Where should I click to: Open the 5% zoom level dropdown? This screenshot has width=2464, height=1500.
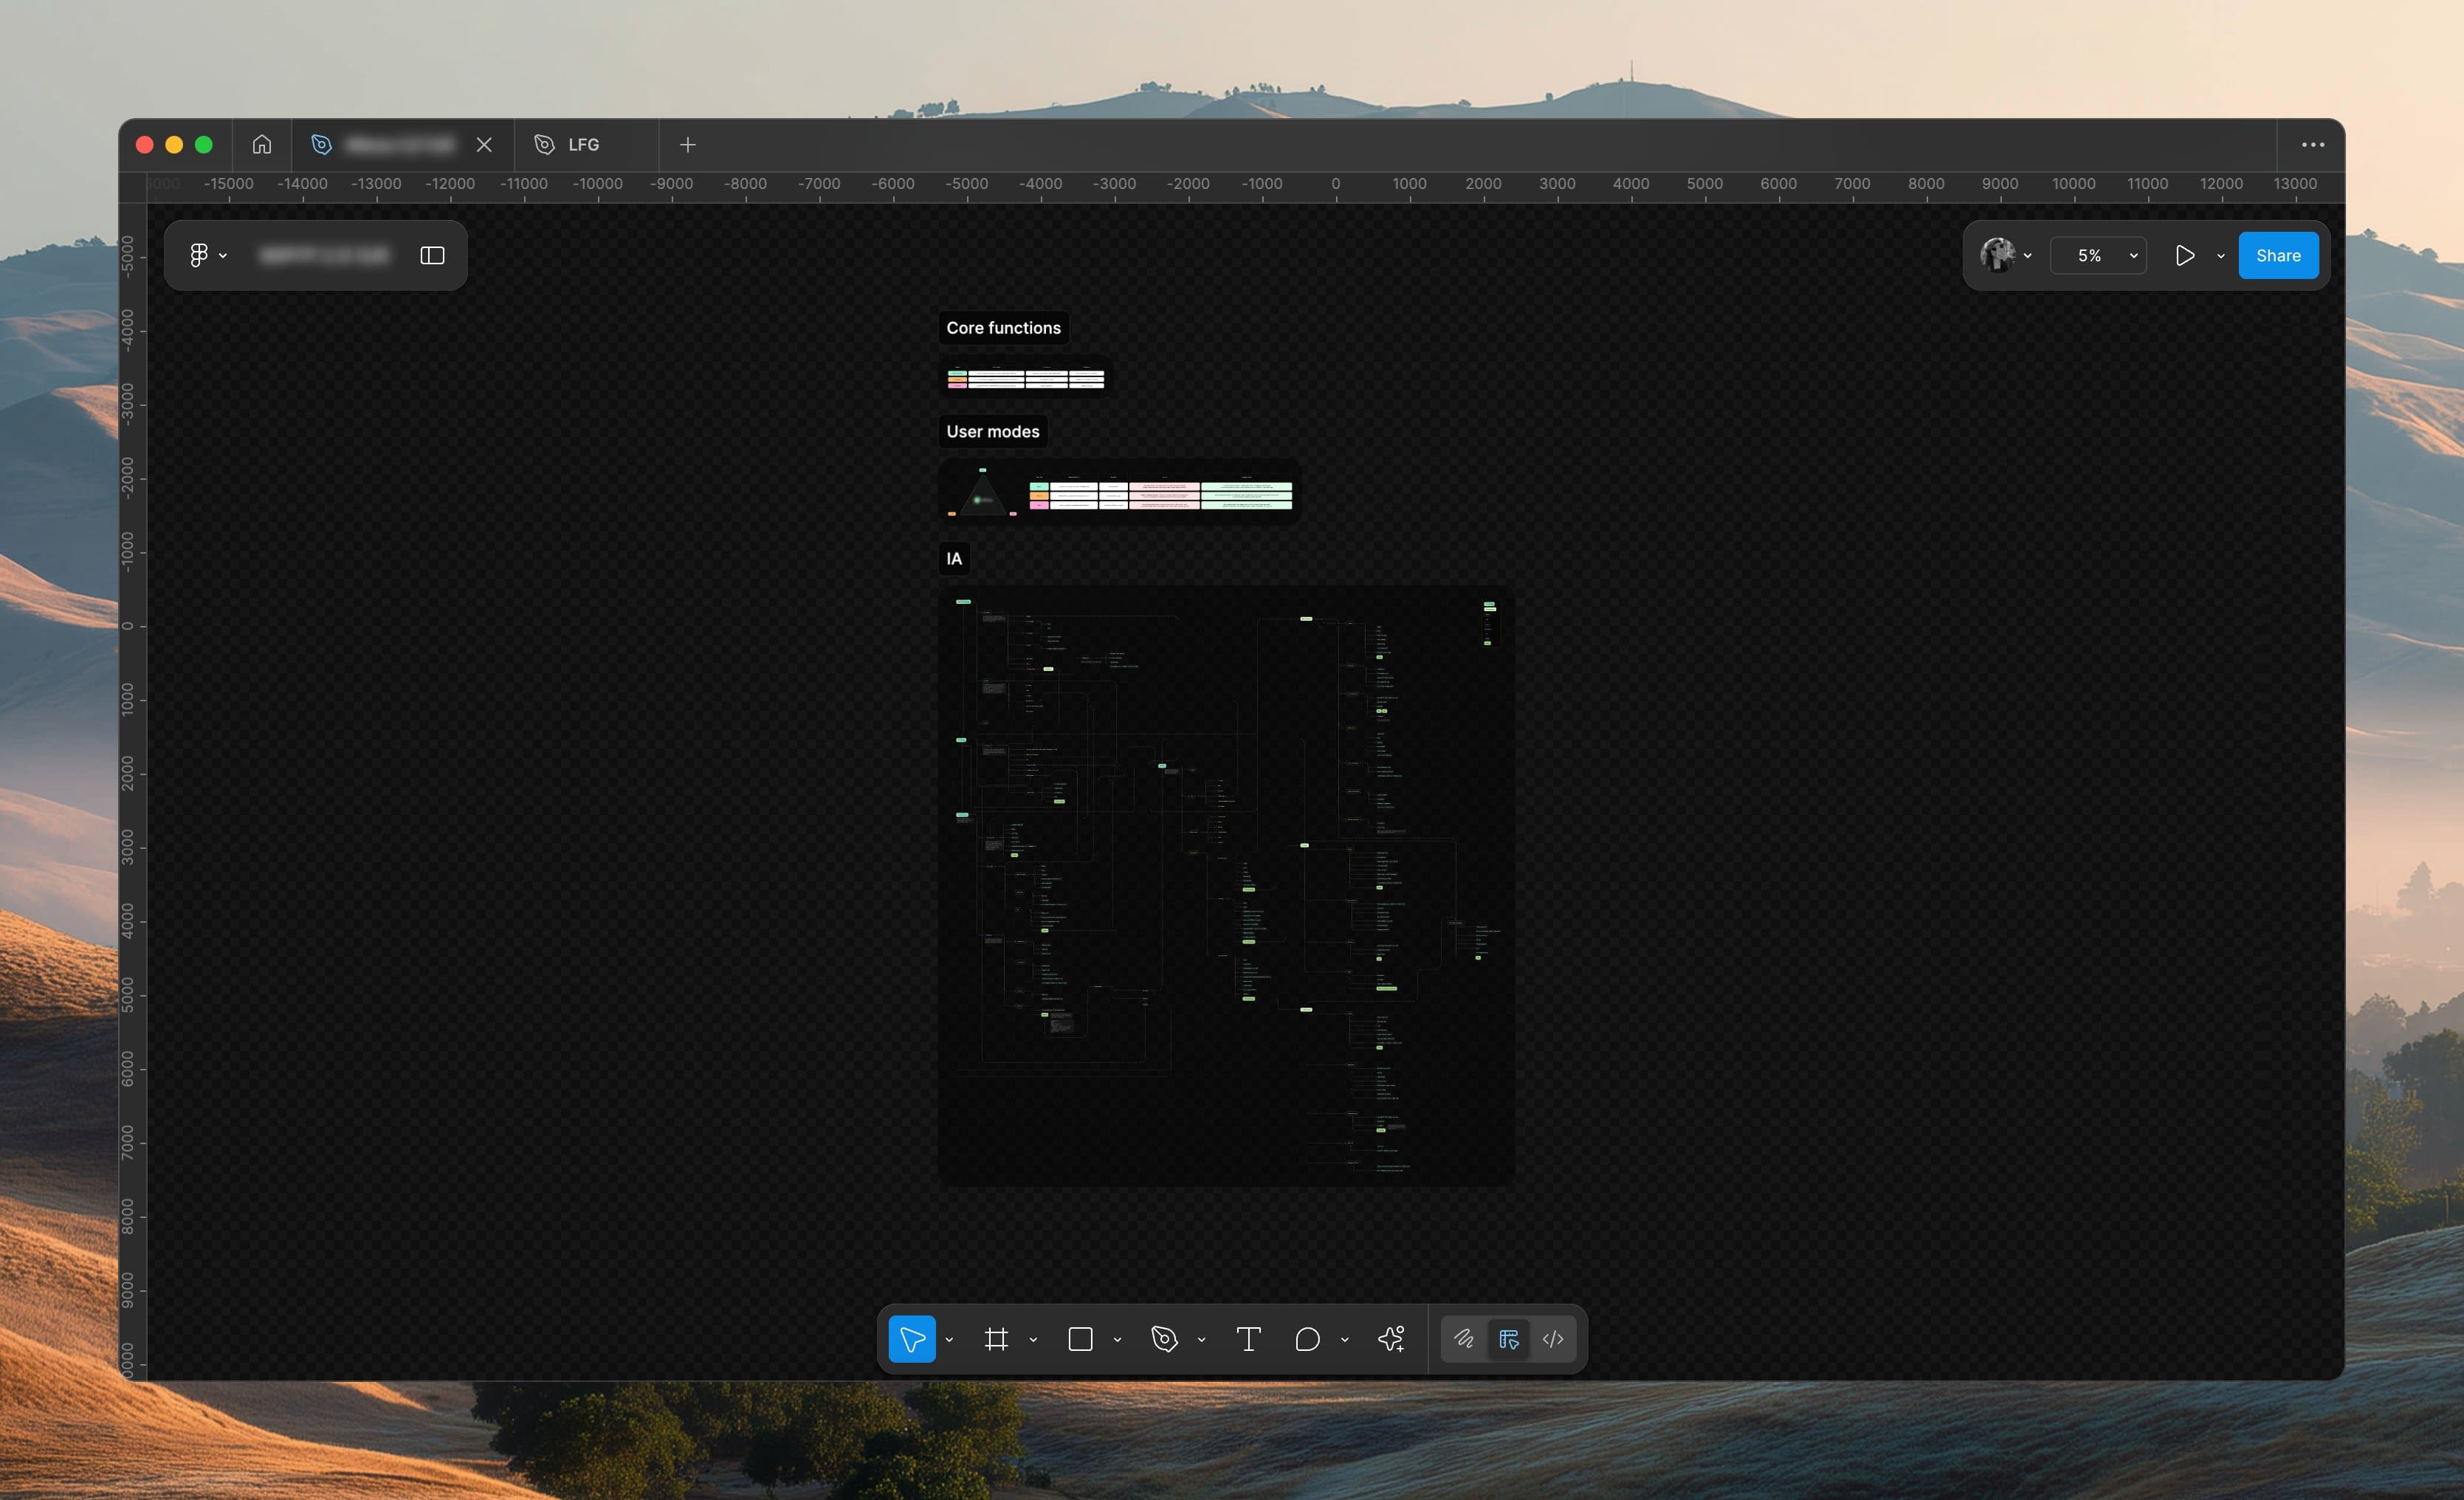click(x=2098, y=255)
